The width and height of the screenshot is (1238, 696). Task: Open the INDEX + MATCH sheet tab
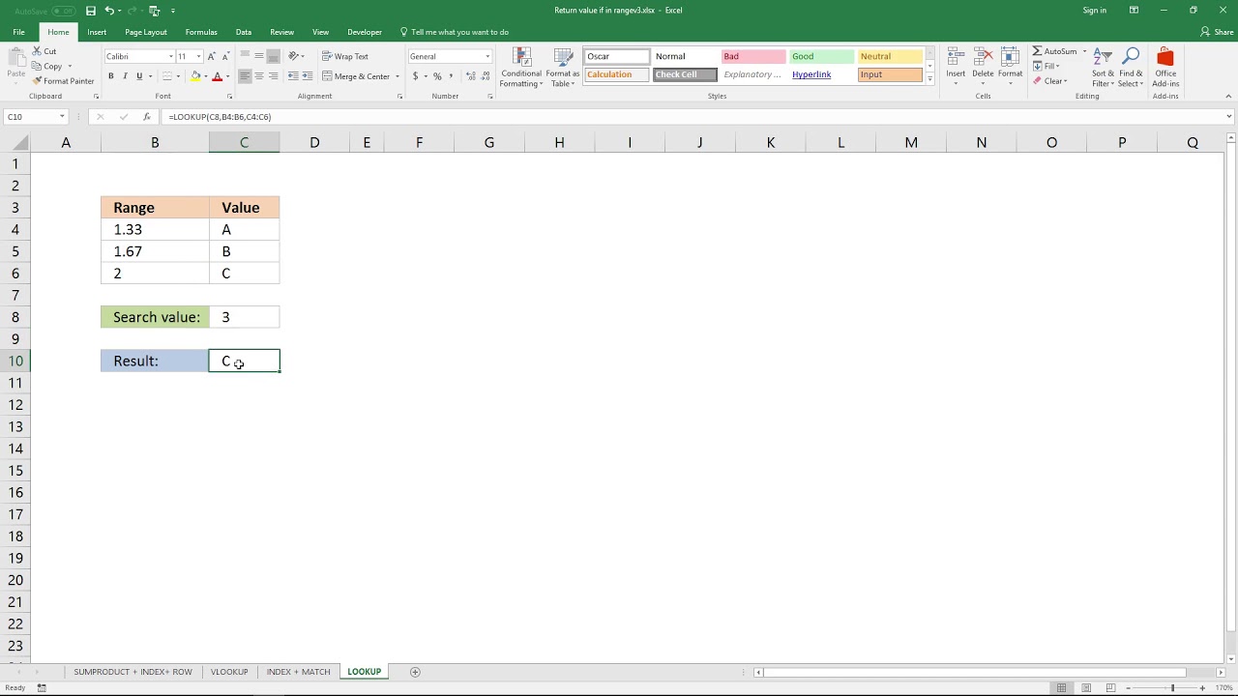298,672
